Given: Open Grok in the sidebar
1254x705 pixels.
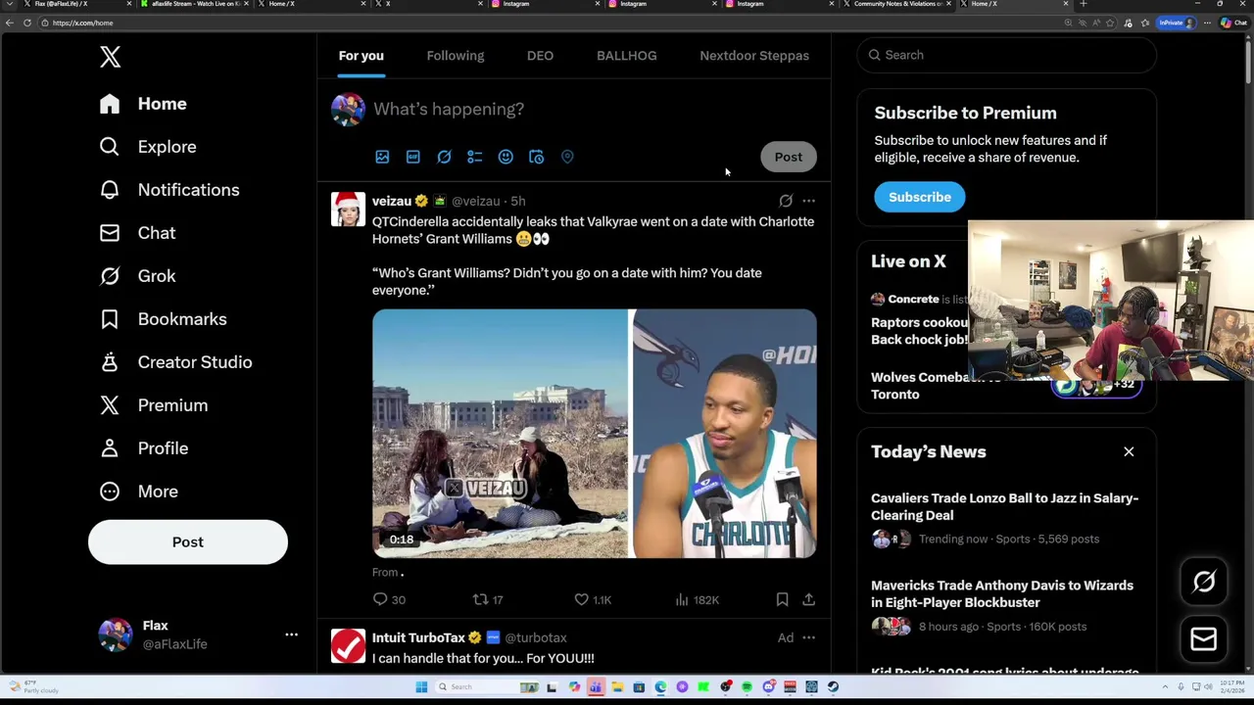Looking at the screenshot, I should 137,276.
